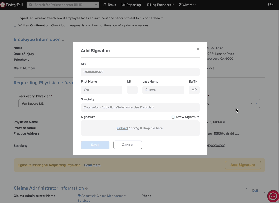
Task: Click the Claims Administrator Information help icon
Action: coord(86,189)
